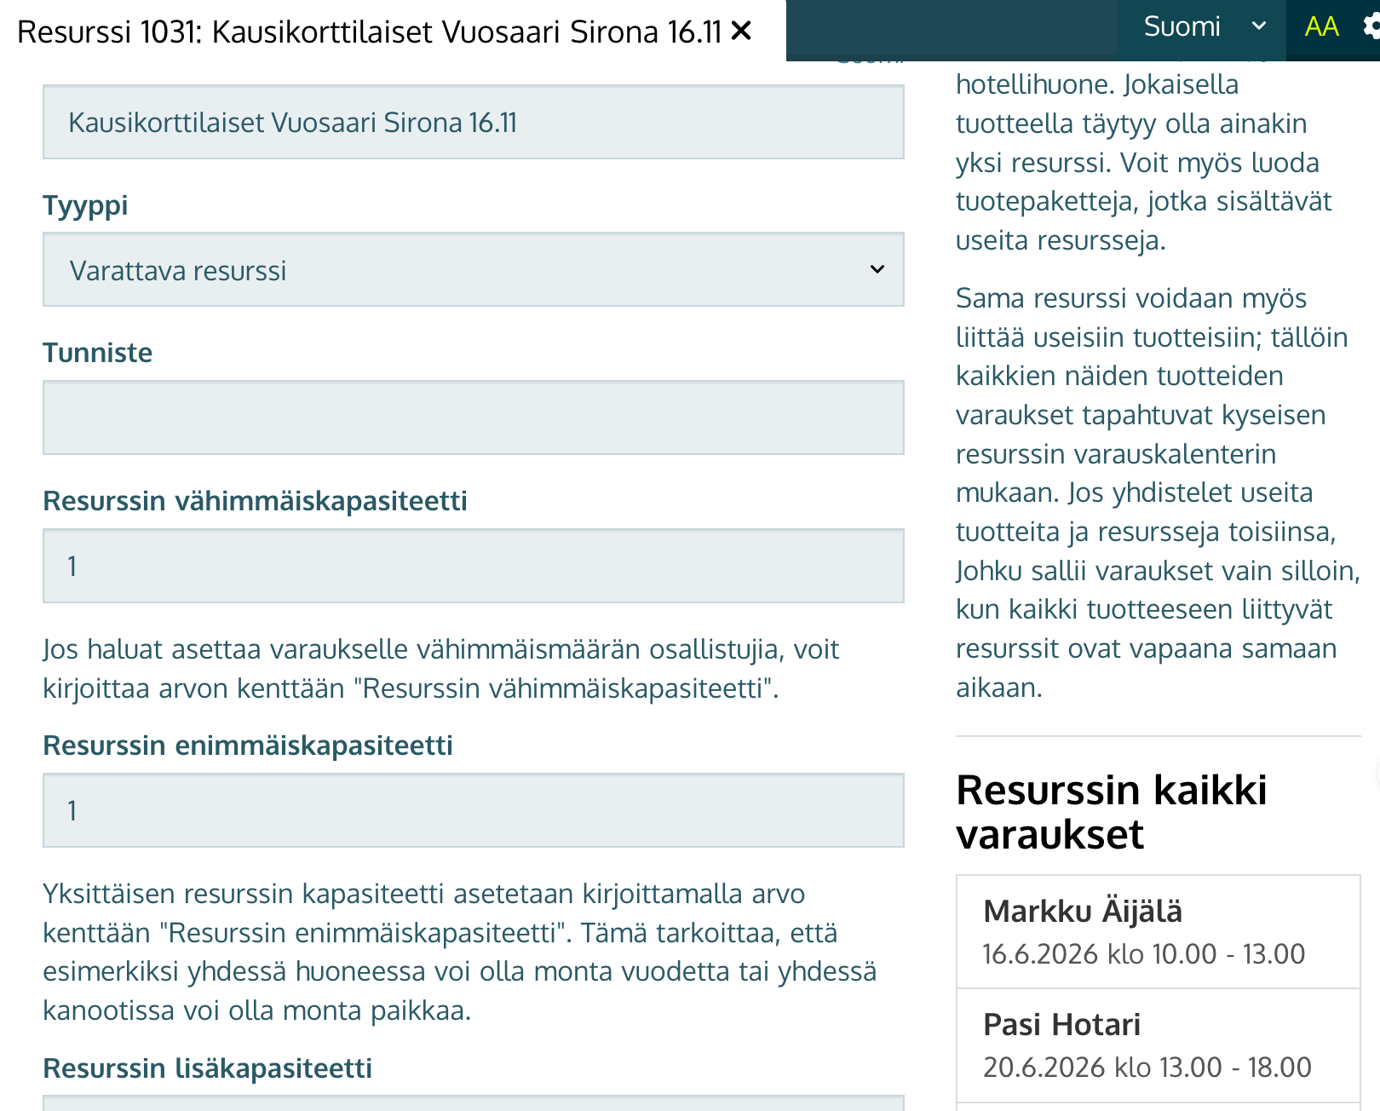Click the Resurssin vähimmäiskapasiteetti label

255,501
